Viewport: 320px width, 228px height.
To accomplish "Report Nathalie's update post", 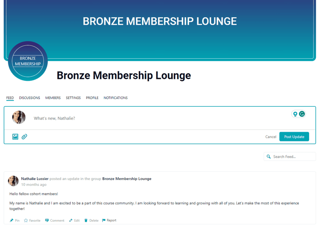I will pyautogui.click(x=109, y=220).
